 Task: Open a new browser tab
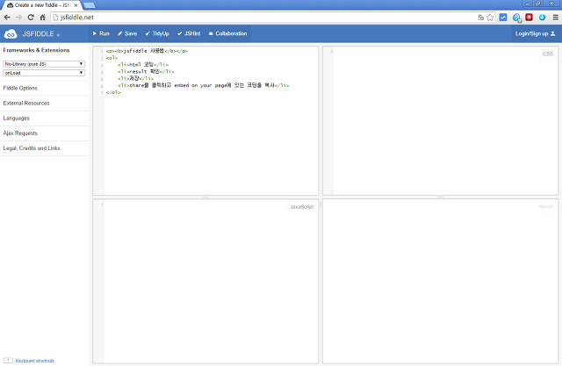coord(90,5)
